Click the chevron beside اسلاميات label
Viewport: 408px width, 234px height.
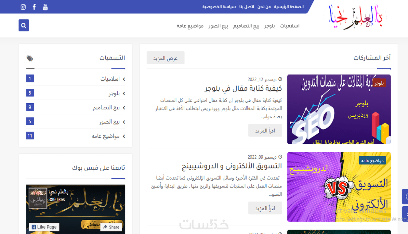pyautogui.click(x=124, y=79)
